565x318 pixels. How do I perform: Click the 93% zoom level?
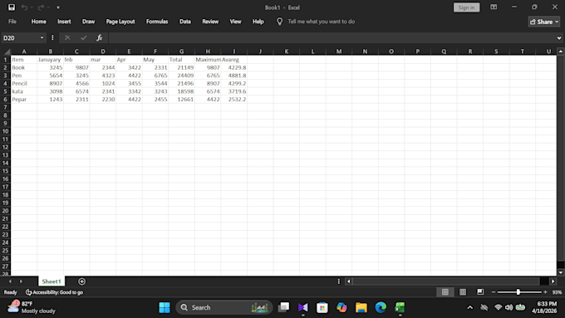tap(557, 292)
